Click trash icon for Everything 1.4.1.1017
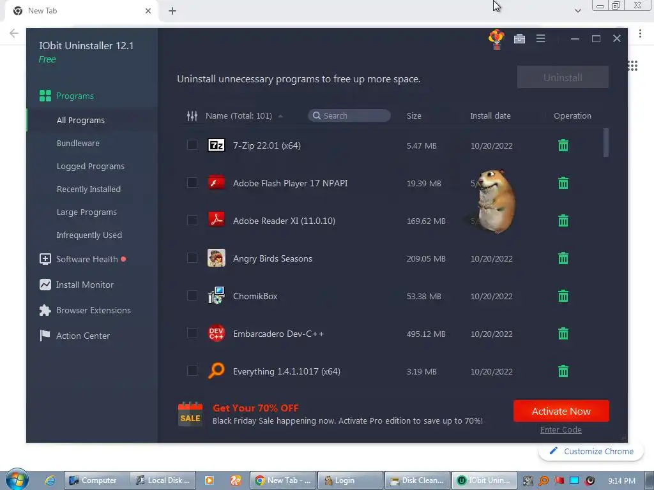 [x=563, y=371]
